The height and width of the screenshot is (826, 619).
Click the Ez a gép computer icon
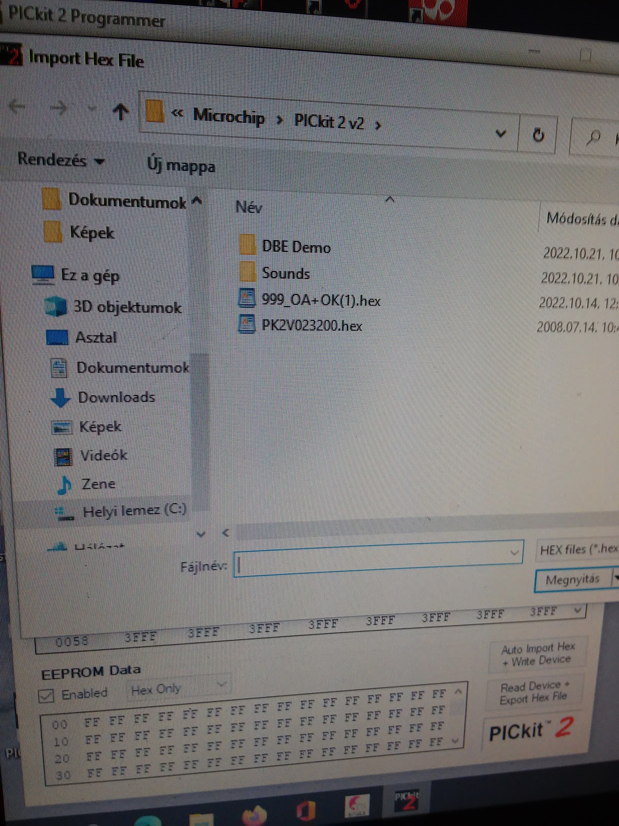click(x=43, y=274)
